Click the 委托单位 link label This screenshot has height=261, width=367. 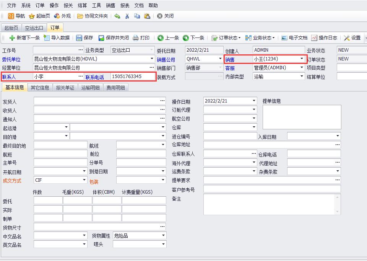click(11, 59)
